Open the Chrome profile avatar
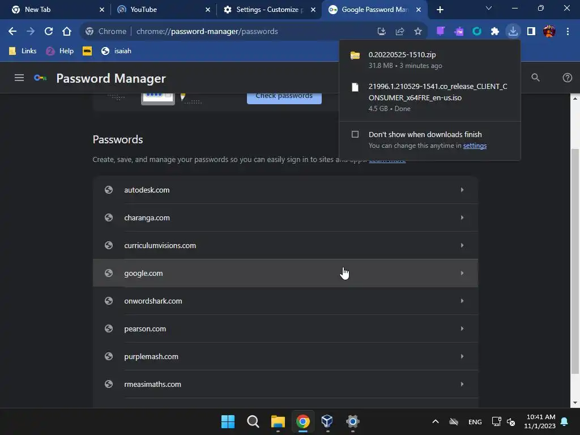The width and height of the screenshot is (580, 435). (549, 32)
